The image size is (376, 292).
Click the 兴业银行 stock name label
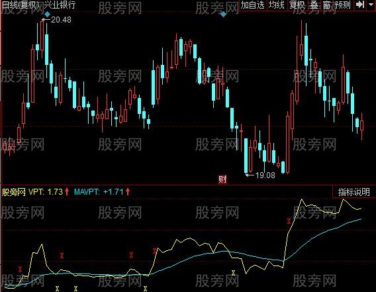click(60, 5)
